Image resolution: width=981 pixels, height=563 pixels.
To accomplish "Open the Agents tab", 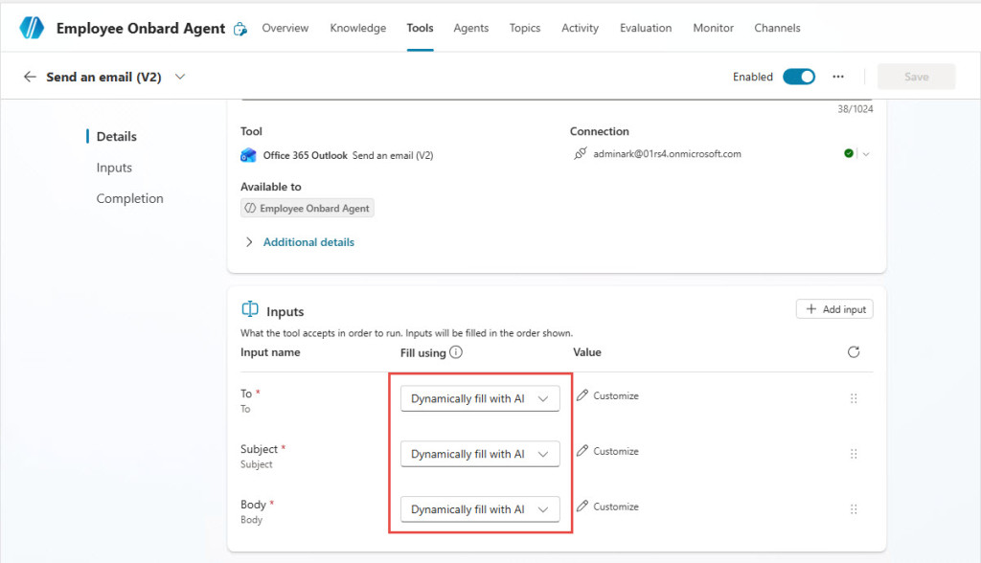I will [471, 28].
